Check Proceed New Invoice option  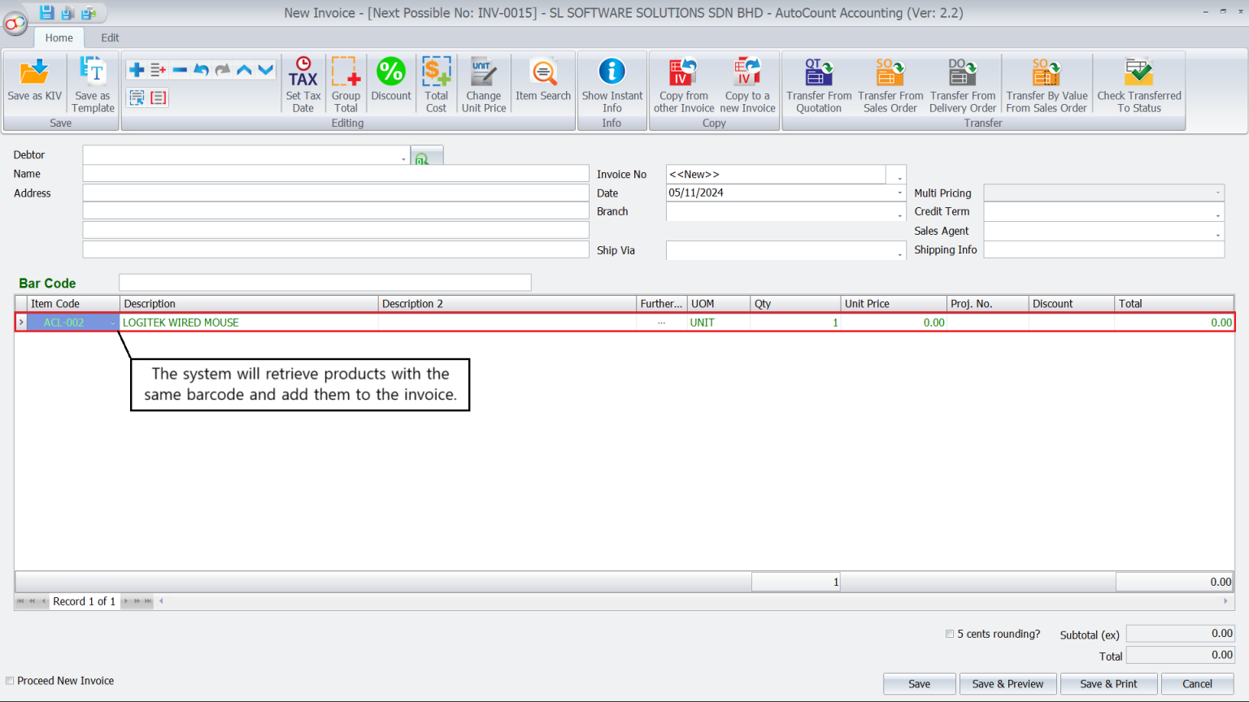click(x=10, y=681)
